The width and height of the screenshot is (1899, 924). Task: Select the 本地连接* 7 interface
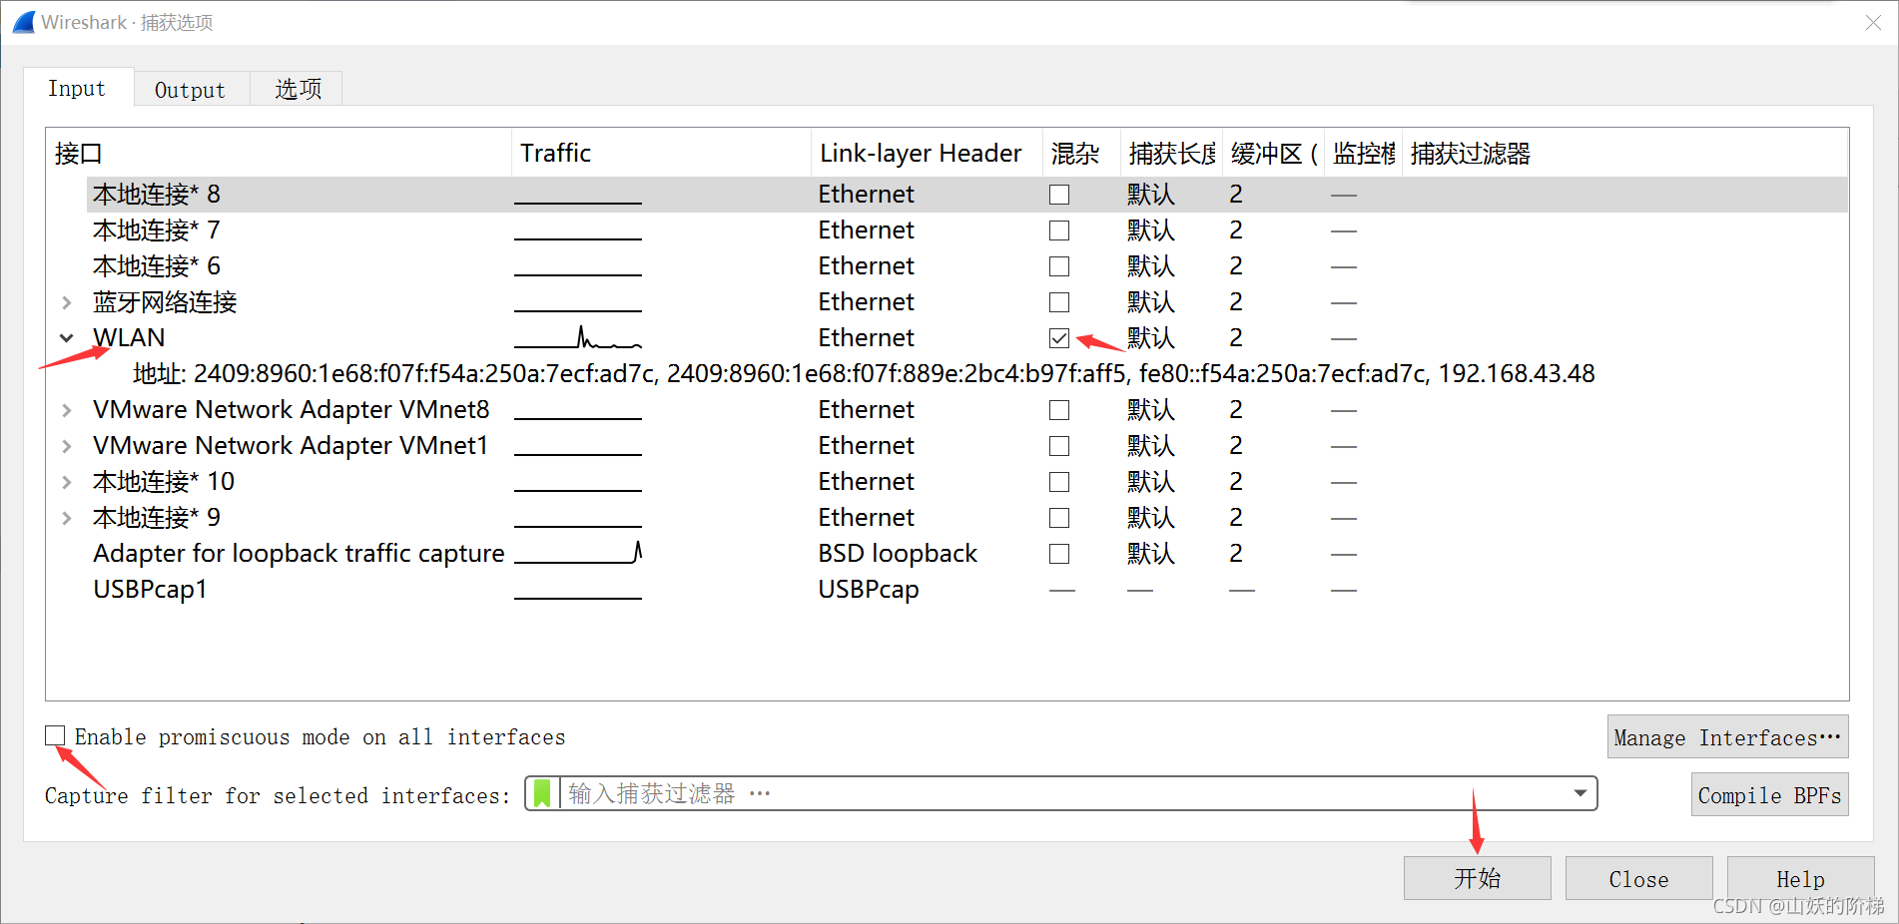coord(157,231)
